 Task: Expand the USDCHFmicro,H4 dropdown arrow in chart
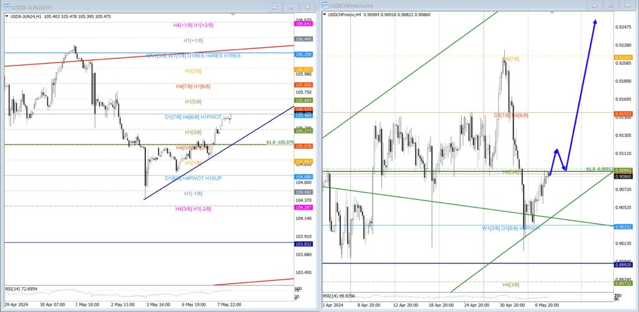point(325,14)
